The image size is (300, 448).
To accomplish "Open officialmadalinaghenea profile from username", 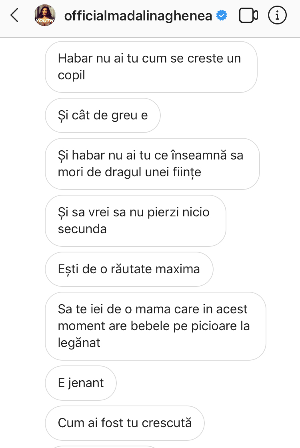I will pos(138,16).
